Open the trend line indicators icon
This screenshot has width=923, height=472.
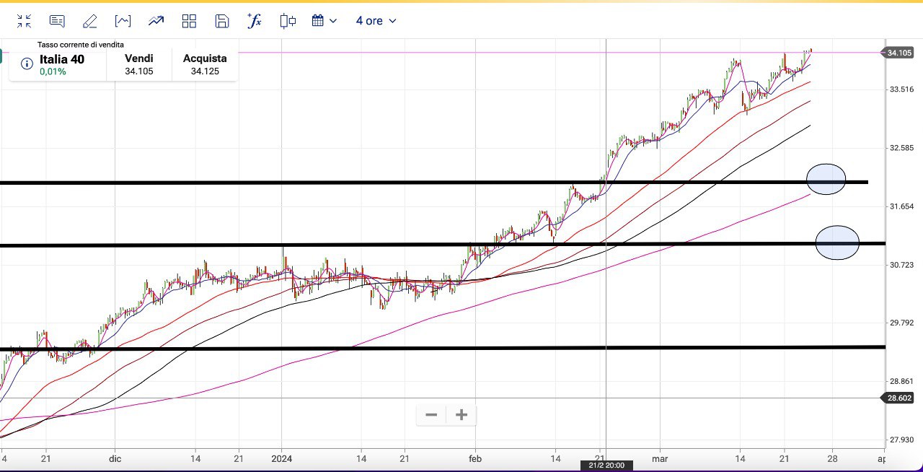(156, 21)
